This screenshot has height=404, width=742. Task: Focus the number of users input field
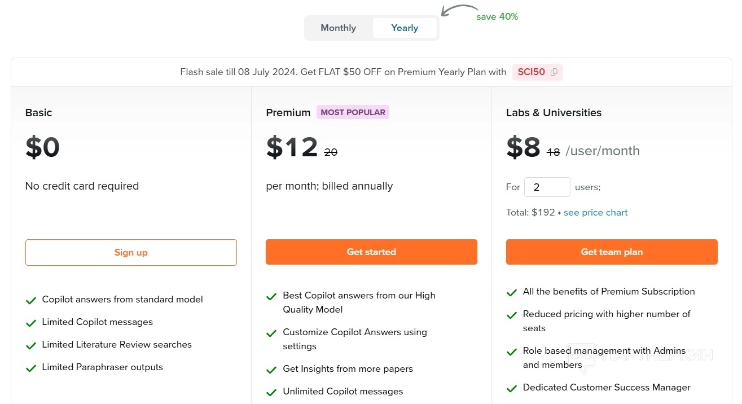pyautogui.click(x=547, y=187)
